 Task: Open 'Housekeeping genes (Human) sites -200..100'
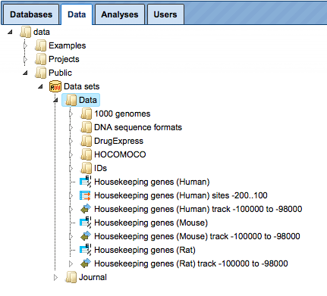click(181, 195)
